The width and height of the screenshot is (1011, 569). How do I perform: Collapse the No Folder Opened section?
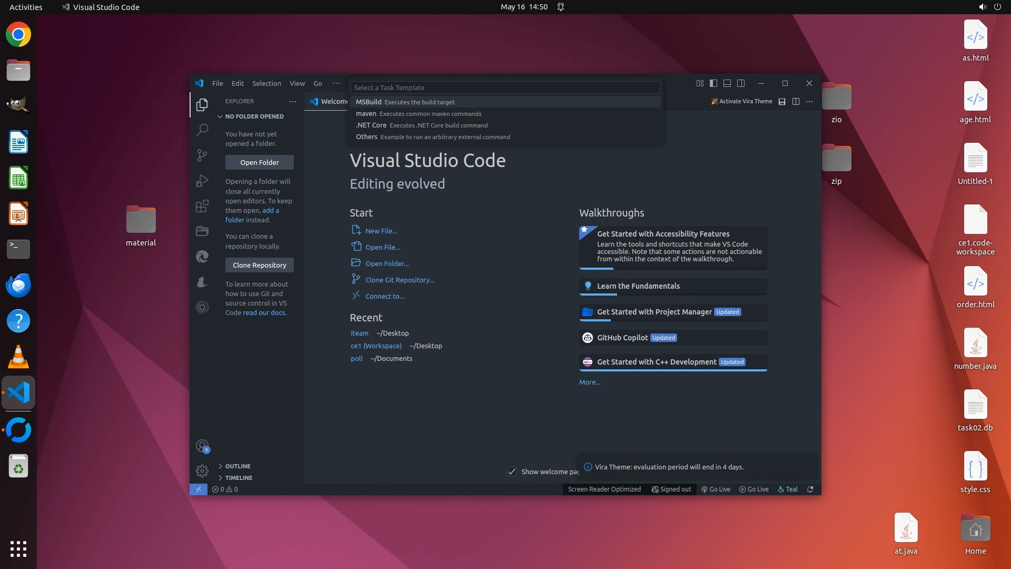click(254, 116)
